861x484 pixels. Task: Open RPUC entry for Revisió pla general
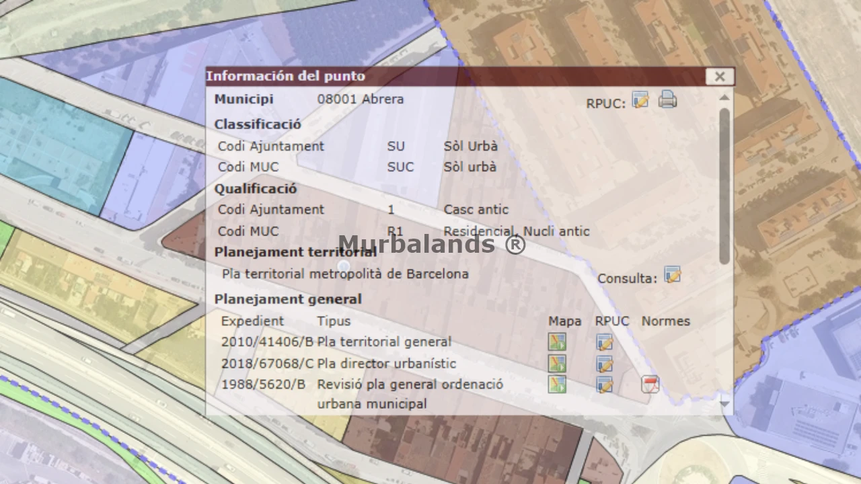[604, 385]
